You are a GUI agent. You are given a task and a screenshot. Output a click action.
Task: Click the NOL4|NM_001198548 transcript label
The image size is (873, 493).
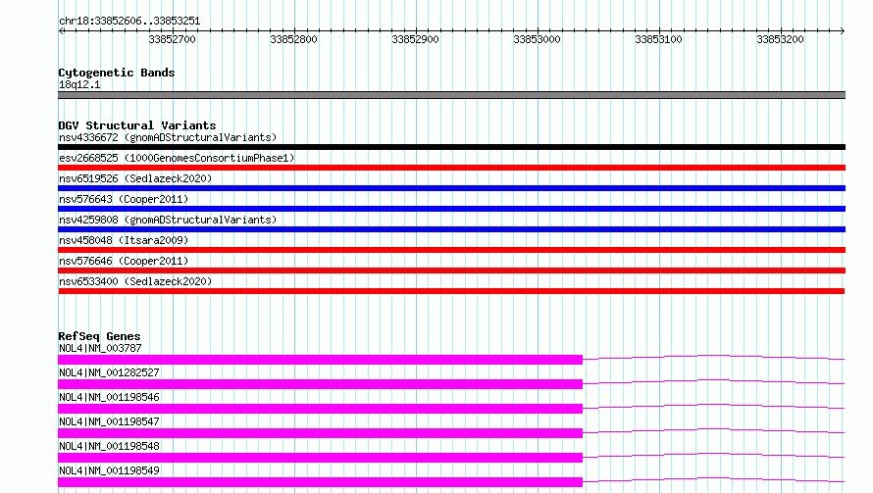pos(109,446)
